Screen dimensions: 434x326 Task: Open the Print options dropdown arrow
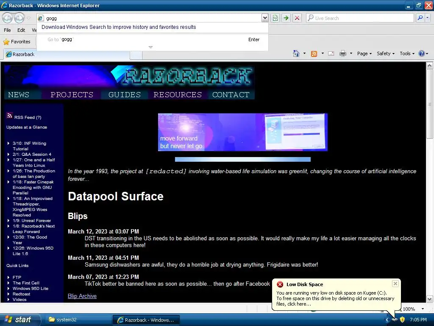click(x=351, y=53)
